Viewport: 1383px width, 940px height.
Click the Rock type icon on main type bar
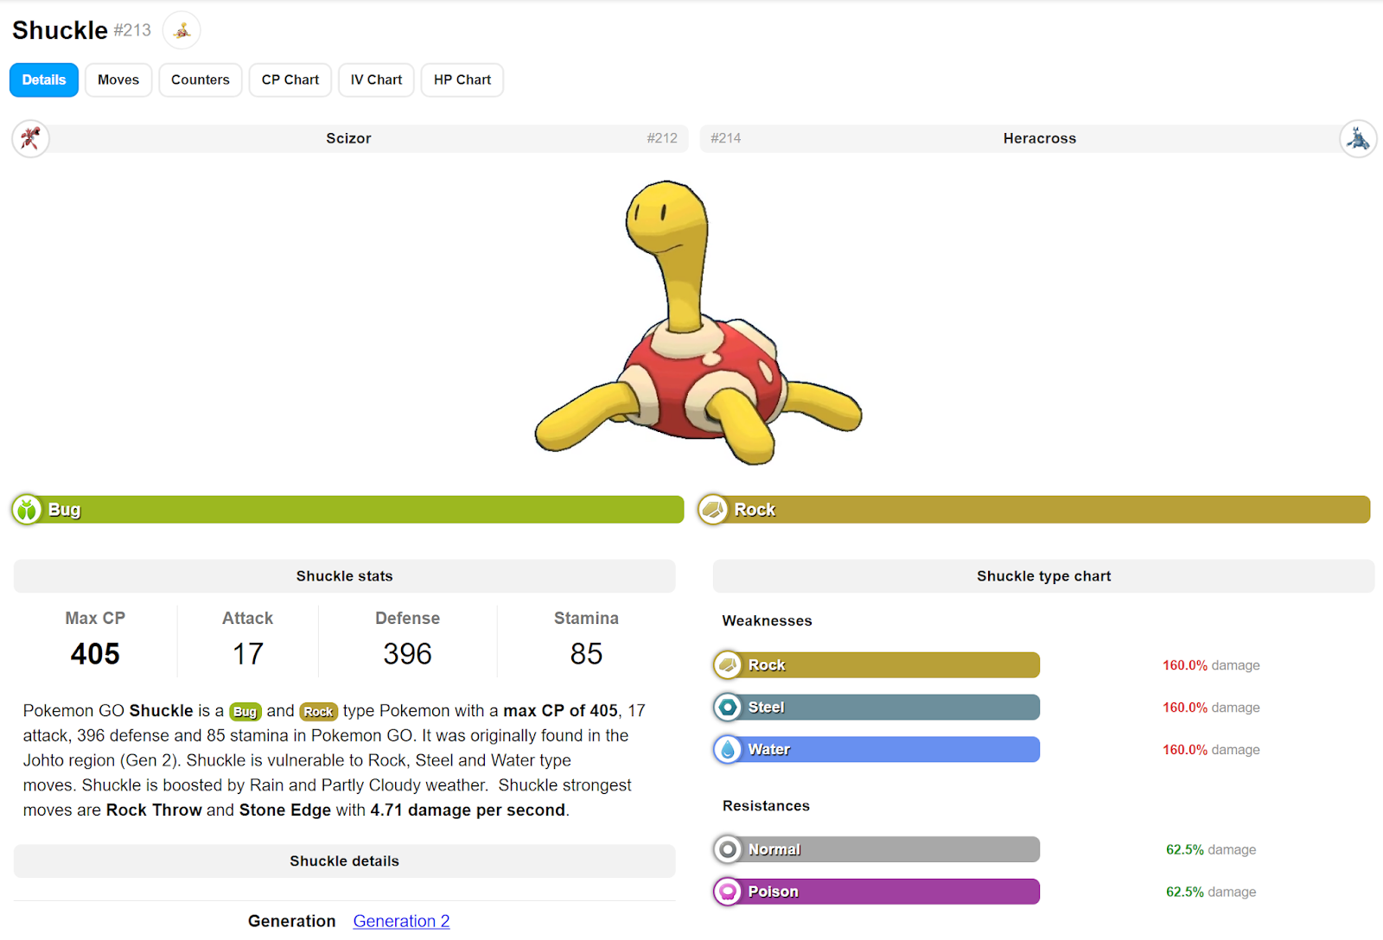pyautogui.click(x=713, y=510)
